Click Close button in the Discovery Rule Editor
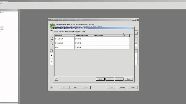This screenshot has height=104, width=186. [133, 87]
